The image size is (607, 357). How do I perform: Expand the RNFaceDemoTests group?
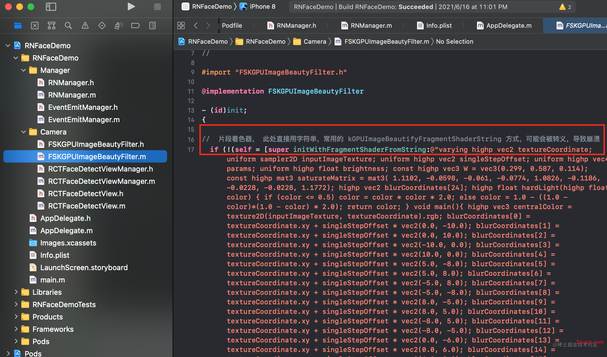tap(16, 304)
